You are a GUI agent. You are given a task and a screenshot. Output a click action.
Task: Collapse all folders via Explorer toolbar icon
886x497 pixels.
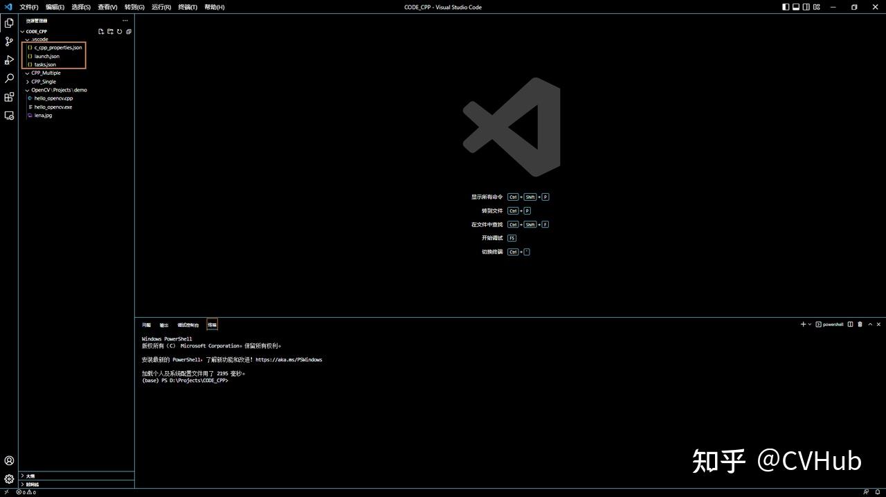tap(128, 31)
